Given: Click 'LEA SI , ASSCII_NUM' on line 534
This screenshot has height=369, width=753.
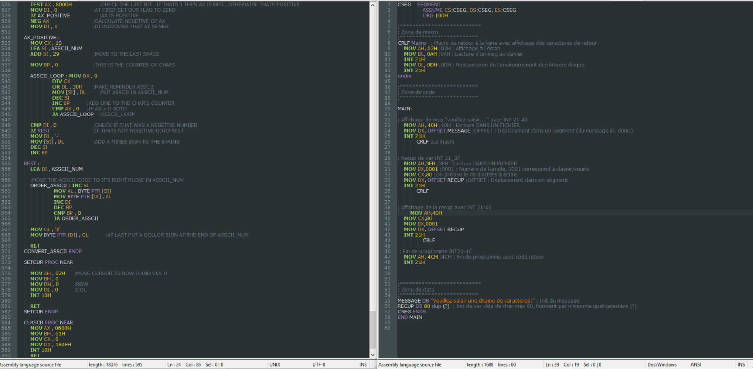Looking at the screenshot, I should coord(56,48).
